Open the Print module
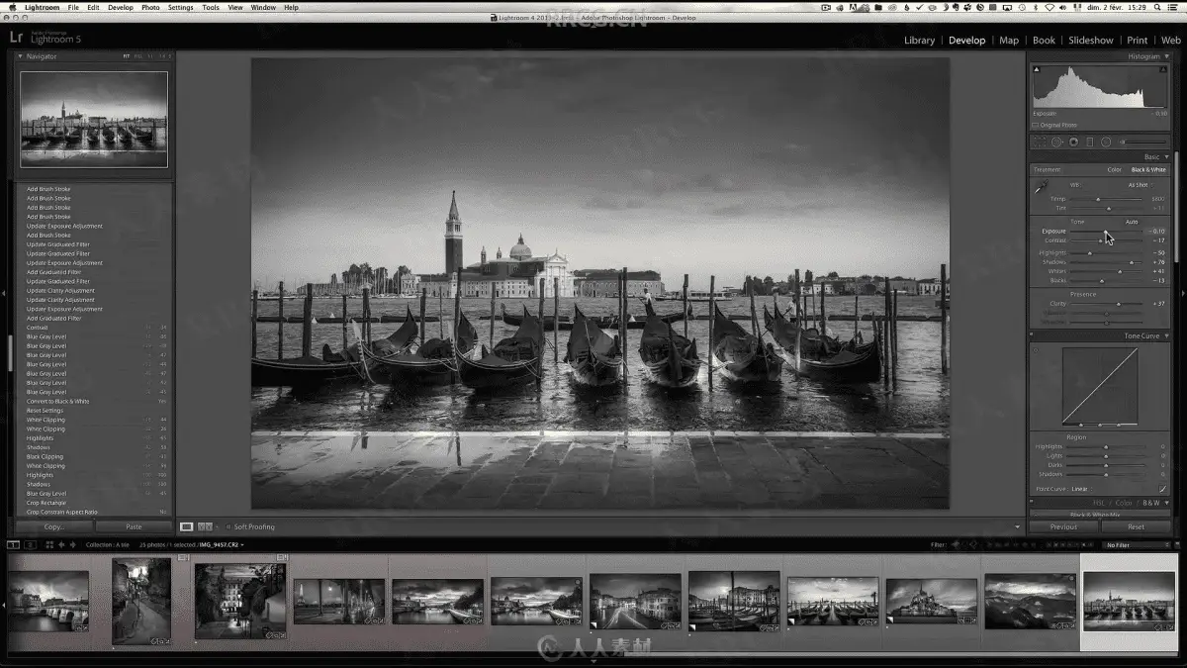 (x=1138, y=41)
